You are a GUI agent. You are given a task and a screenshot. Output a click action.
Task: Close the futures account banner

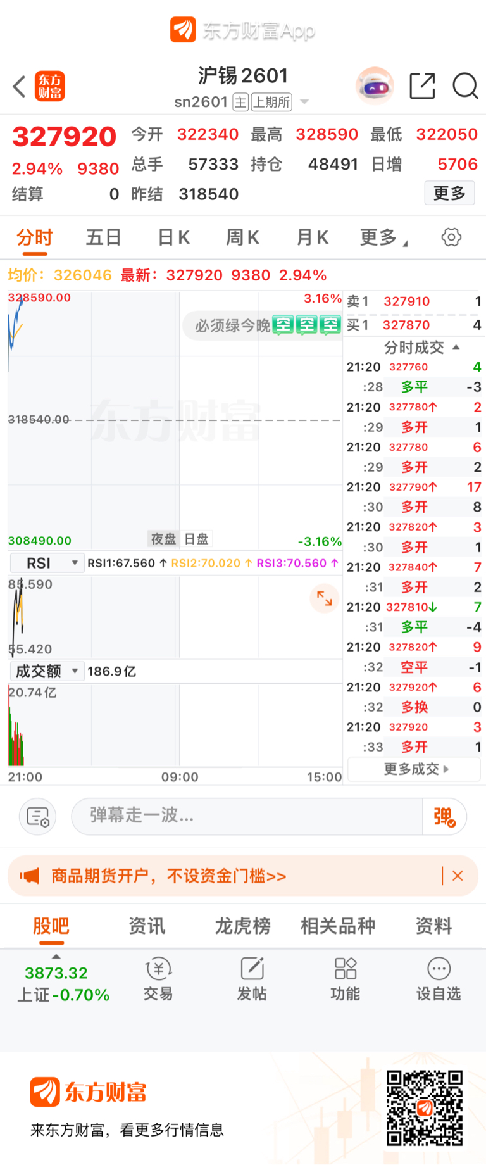click(458, 876)
